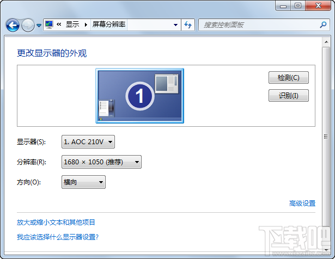335x259 pixels.
Task: Open 我应该选择什么显示器设置? help link
Action: point(58,237)
